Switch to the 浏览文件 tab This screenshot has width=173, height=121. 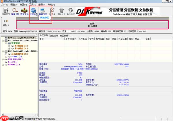pyautogui.click(x=54, y=36)
